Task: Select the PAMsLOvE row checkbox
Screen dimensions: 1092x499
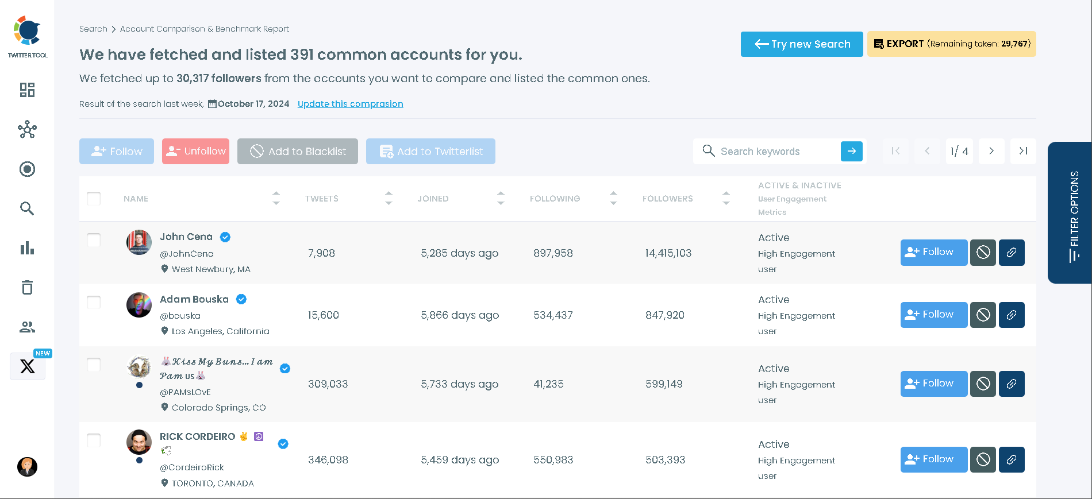Action: 94,365
